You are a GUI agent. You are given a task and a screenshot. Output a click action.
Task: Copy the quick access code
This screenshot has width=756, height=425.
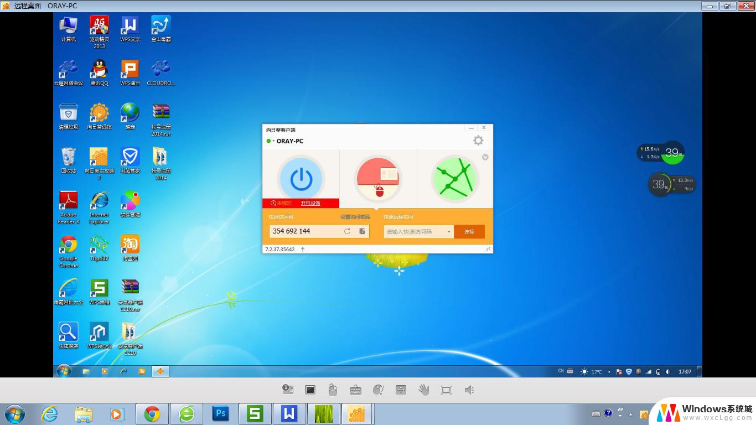[x=363, y=231]
